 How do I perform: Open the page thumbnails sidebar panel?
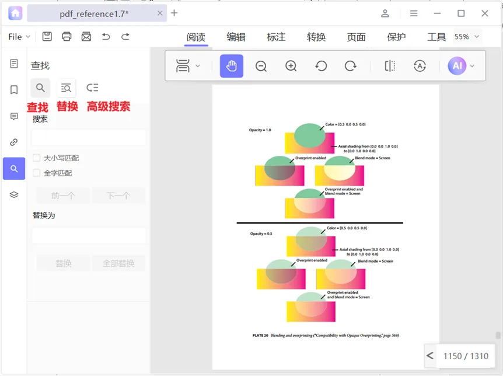[x=14, y=64]
